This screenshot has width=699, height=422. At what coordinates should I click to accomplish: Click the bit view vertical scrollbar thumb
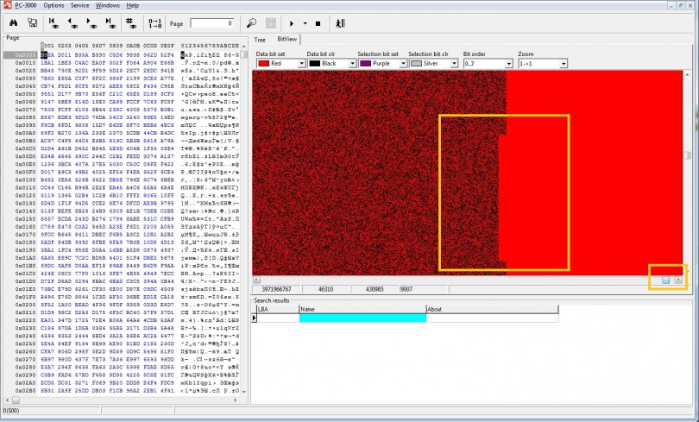click(687, 155)
